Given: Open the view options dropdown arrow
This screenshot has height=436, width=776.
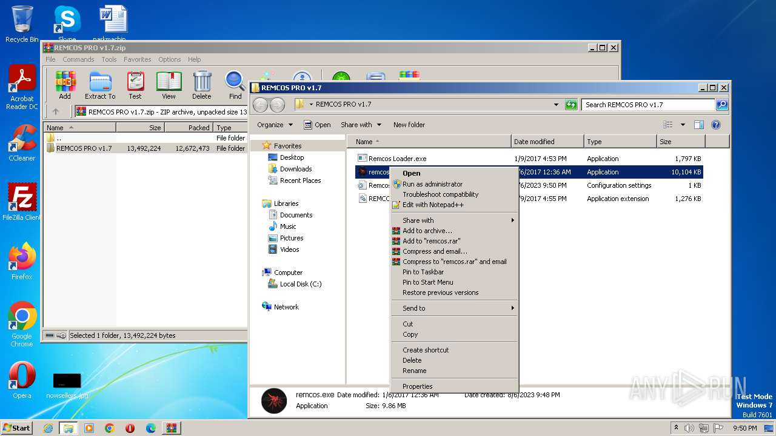Looking at the screenshot, I should 683,125.
